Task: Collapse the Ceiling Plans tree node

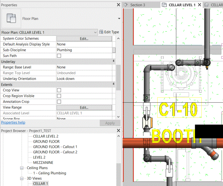Action: 22,168
